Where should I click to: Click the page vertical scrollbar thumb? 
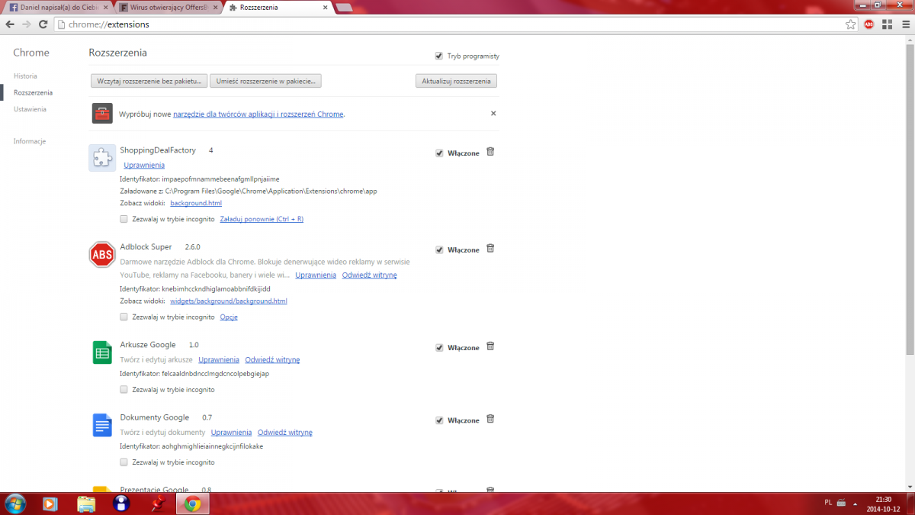(910, 198)
